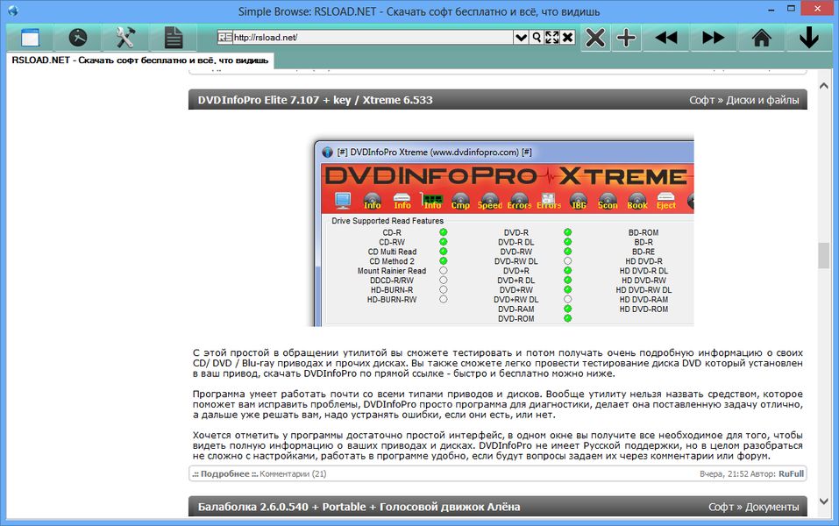Add a new tab with the plus button

[626, 38]
